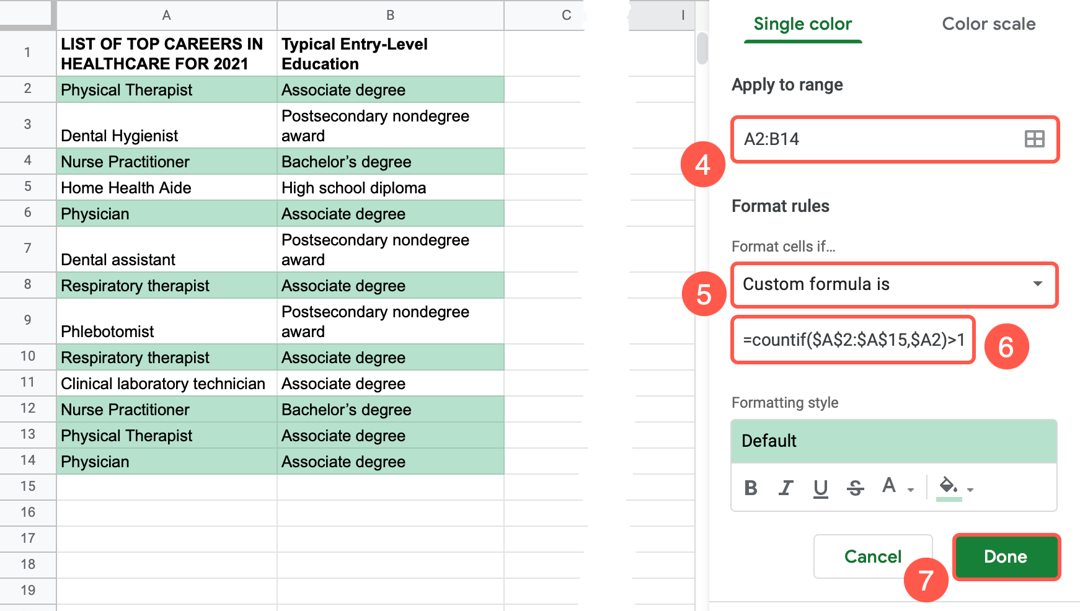Click row 15 header number
Viewport: 1080px width, 611px height.
28,486
